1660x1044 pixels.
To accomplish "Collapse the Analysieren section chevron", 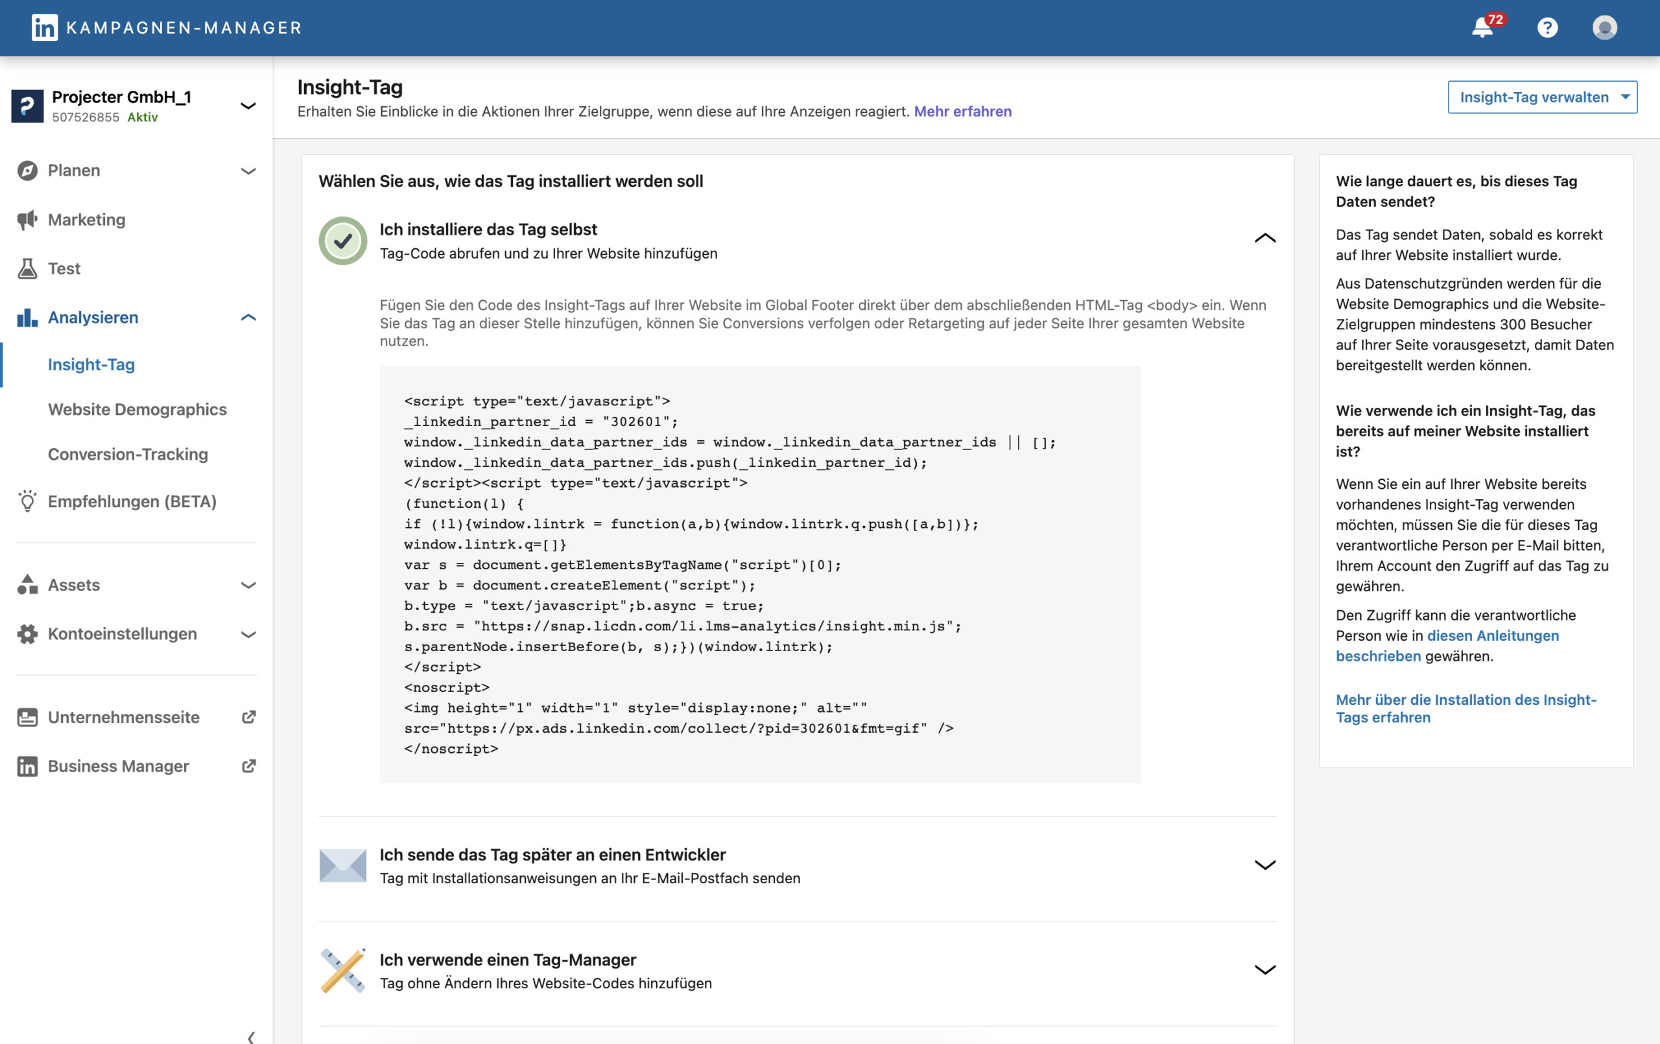I will click(248, 317).
